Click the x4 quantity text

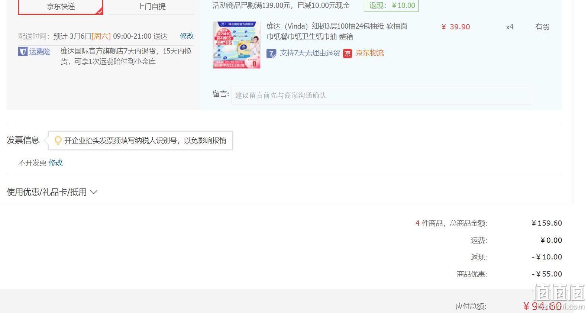[x=510, y=27]
